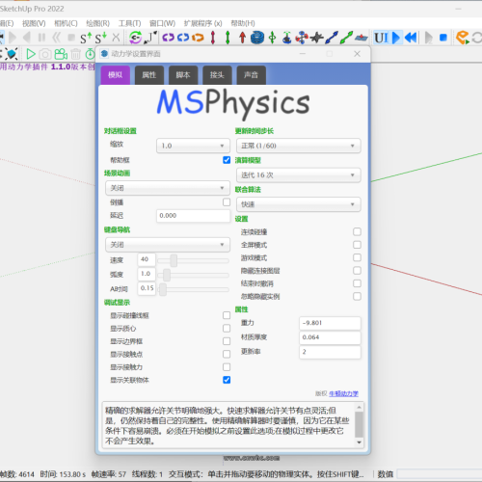Enable 连续碰撞 checkbox

[357, 231]
